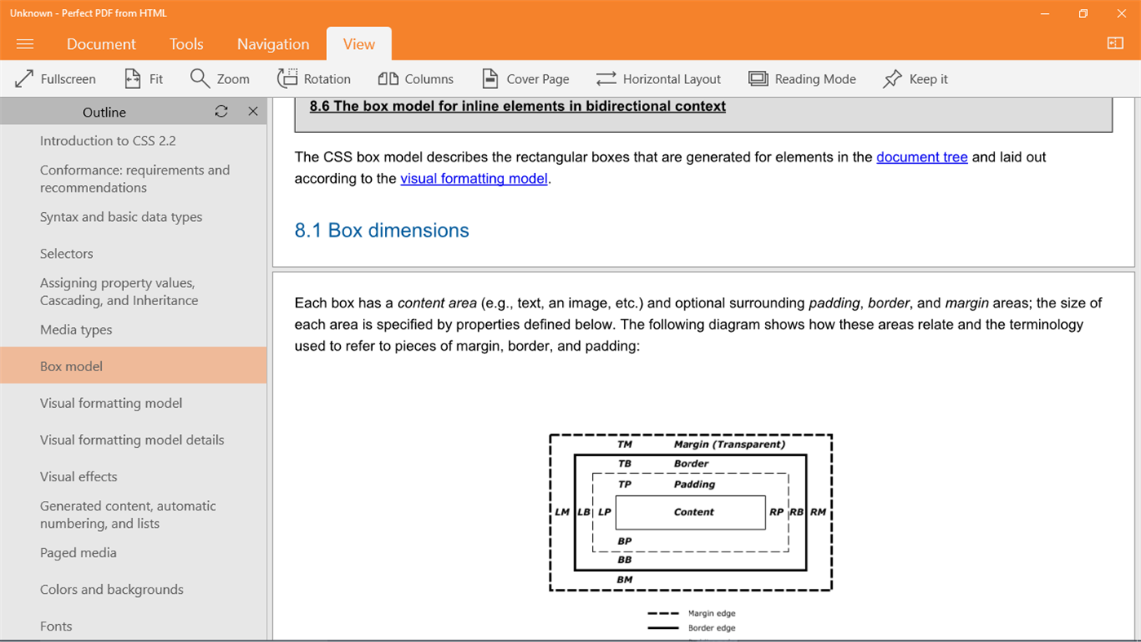The width and height of the screenshot is (1141, 642).
Task: Click the 'document tree' hyperlink
Action: (x=922, y=157)
